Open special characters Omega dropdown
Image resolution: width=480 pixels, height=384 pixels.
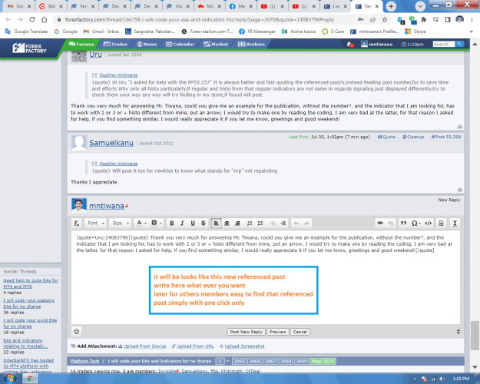[x=415, y=223]
